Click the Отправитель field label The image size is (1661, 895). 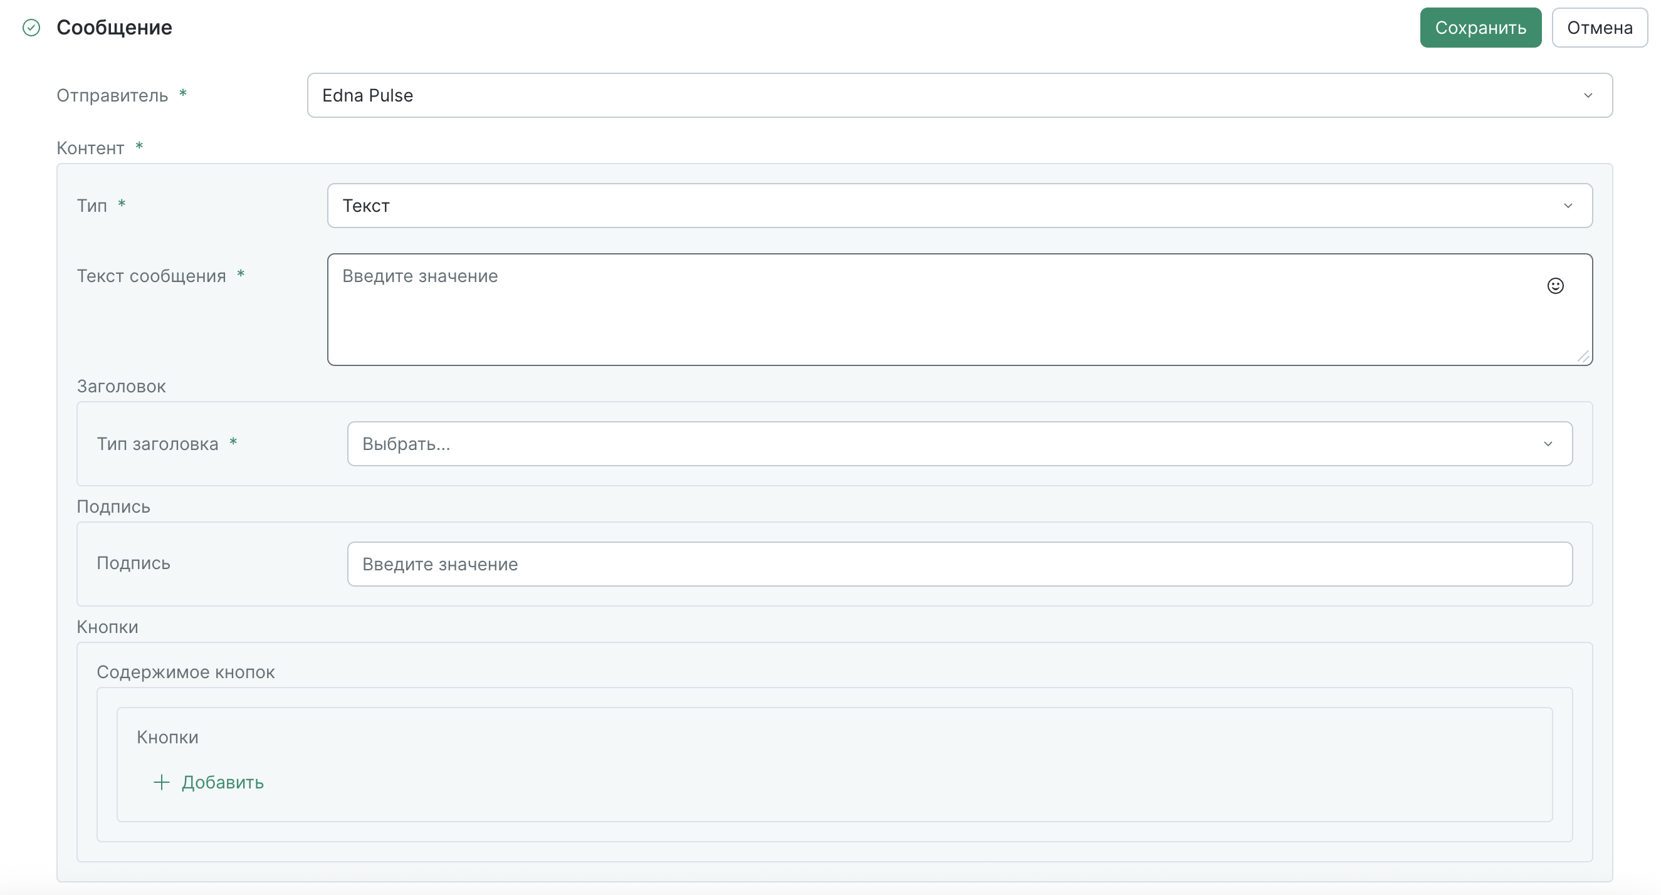(x=112, y=95)
